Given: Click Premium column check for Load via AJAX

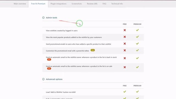Looking at the screenshot, I should tap(137, 92).
